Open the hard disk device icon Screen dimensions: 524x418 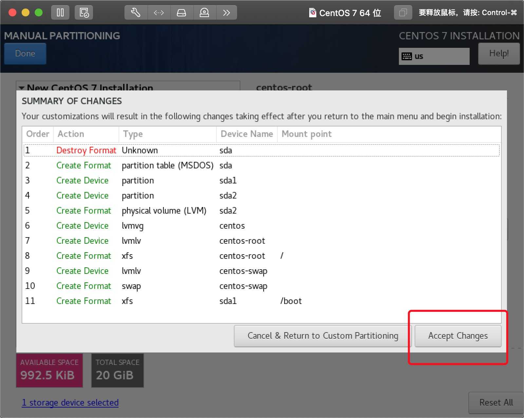click(x=181, y=13)
